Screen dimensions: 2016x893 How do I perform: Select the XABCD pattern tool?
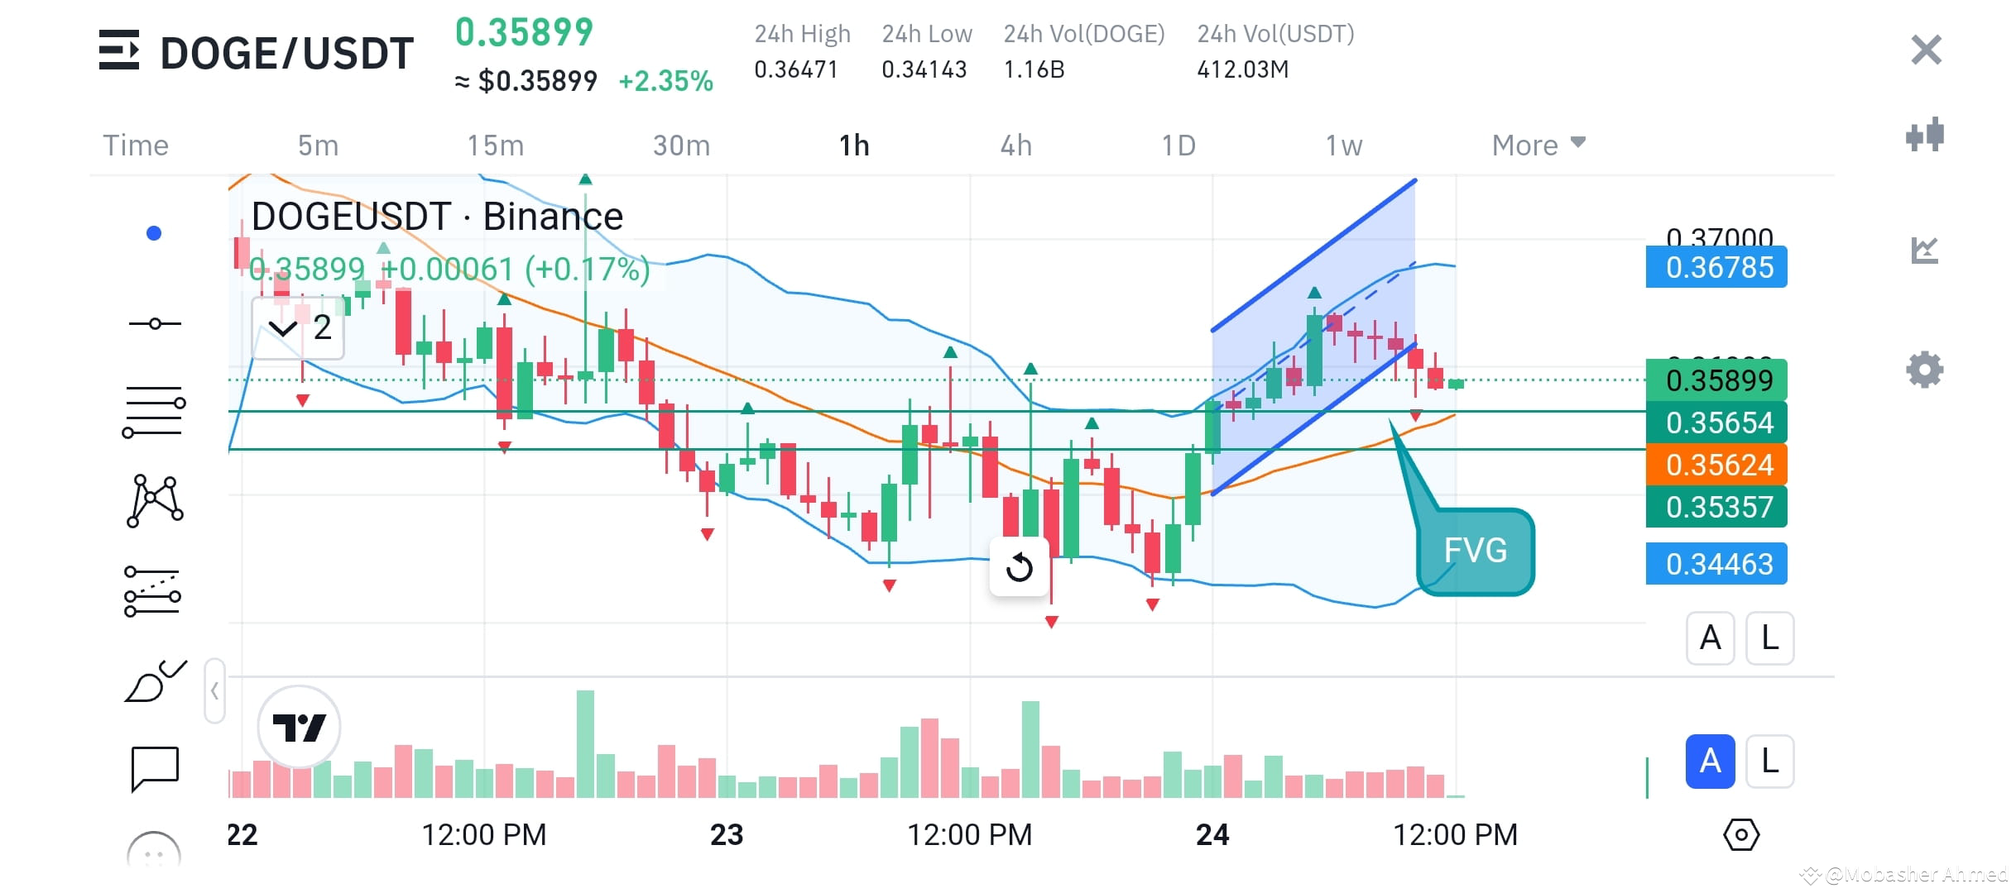[x=154, y=500]
